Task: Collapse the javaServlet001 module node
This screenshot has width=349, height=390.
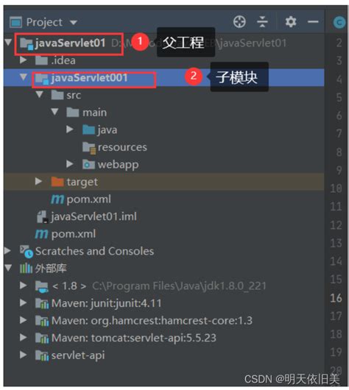Action: click(x=24, y=77)
